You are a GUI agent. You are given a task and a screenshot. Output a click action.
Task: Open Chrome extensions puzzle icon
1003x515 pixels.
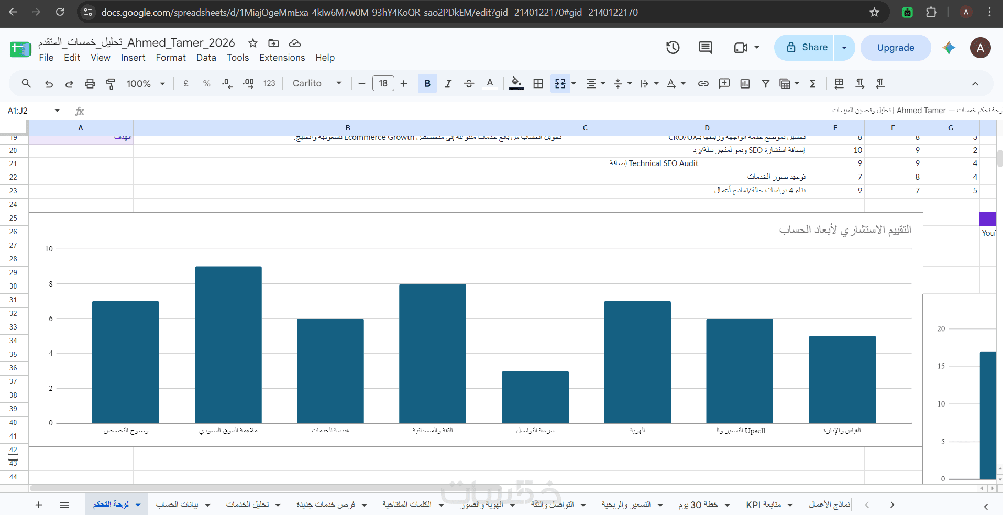[931, 12]
